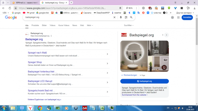This screenshot has height=111, width=198.
Task: Show hidden bookmarks with double chevron
Action: click(171, 13)
